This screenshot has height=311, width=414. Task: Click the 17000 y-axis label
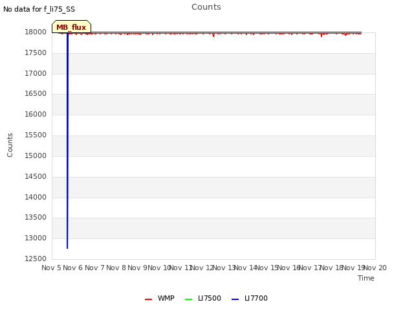36,73
